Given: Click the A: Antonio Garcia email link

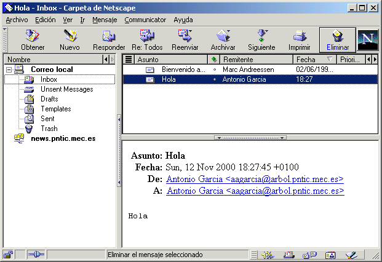Looking at the screenshot, I should pos(255,191).
